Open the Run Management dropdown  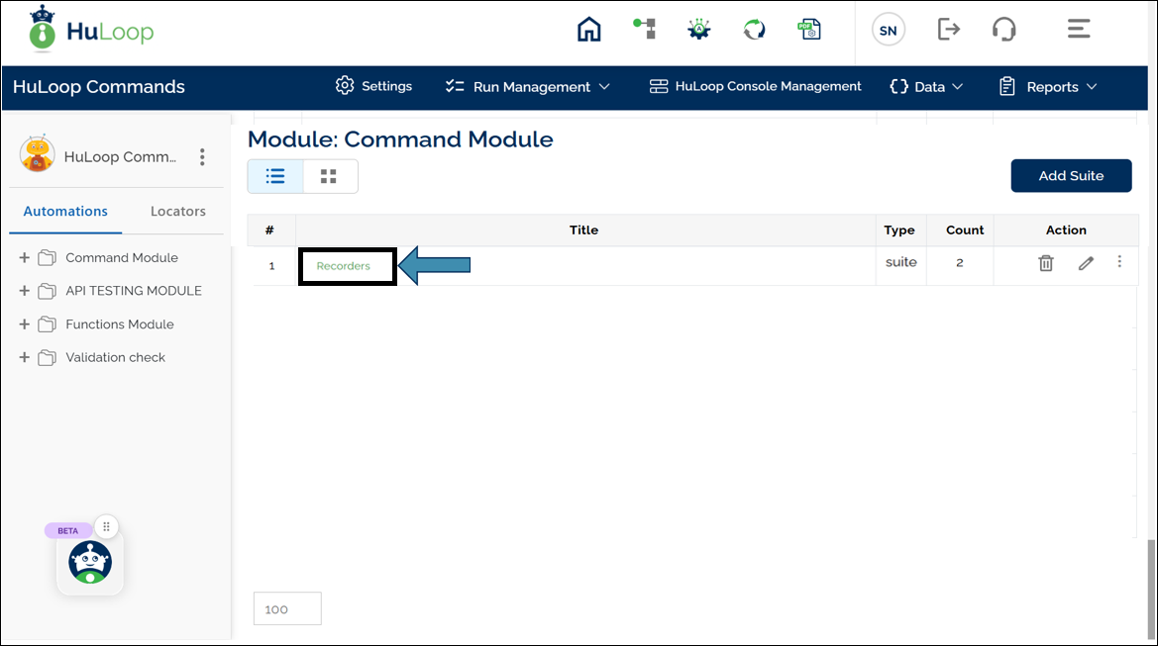pyautogui.click(x=528, y=87)
